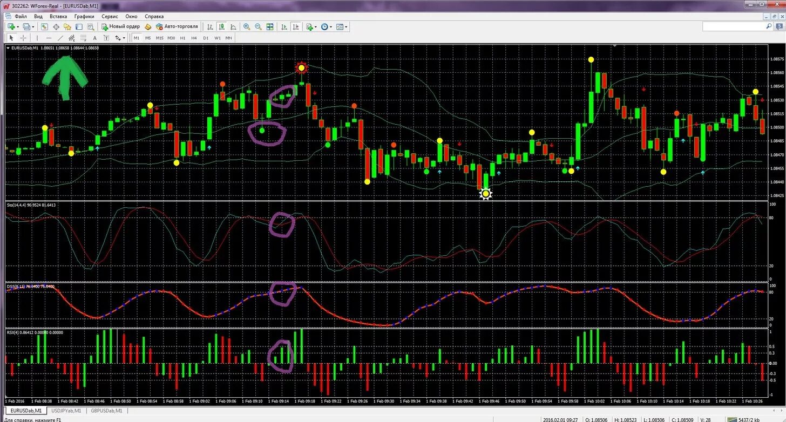Click the search magnifier icon
786x422 pixels.
tap(769, 26)
